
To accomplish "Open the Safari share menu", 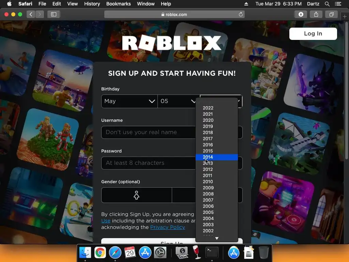I will tap(316, 14).
